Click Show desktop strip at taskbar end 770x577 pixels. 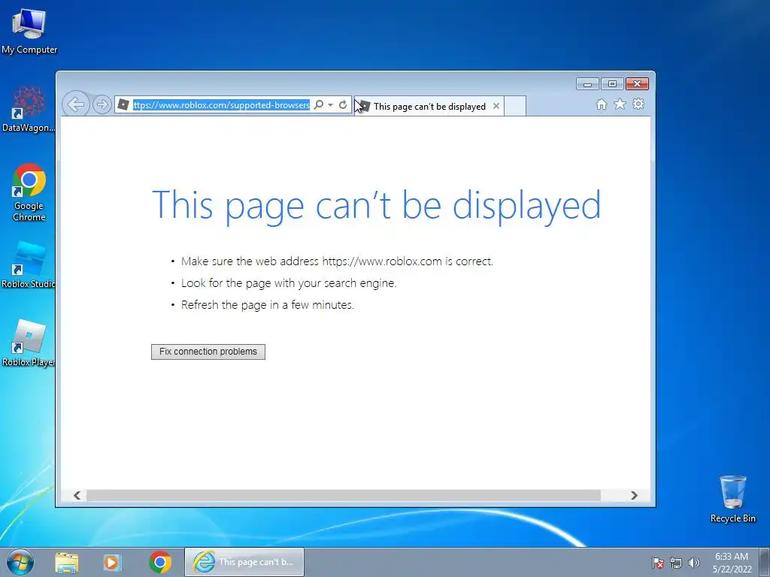click(764, 562)
